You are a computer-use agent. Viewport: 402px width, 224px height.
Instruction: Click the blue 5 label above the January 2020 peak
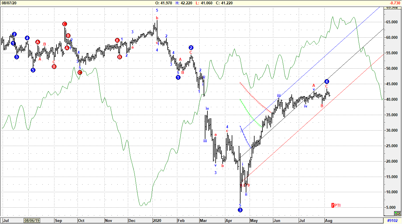pyautogui.click(x=157, y=10)
